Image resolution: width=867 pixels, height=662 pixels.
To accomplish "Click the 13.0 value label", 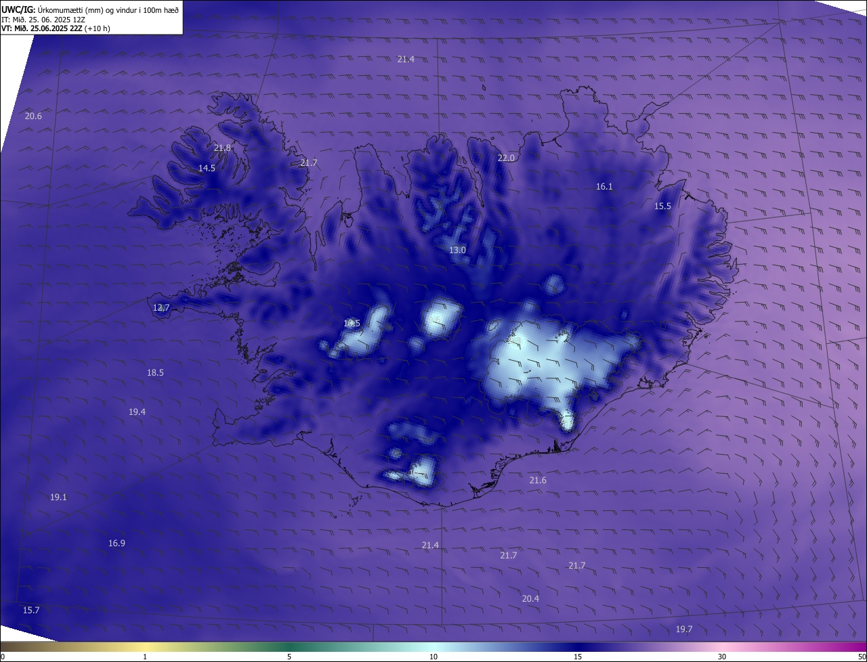I will click(x=457, y=250).
